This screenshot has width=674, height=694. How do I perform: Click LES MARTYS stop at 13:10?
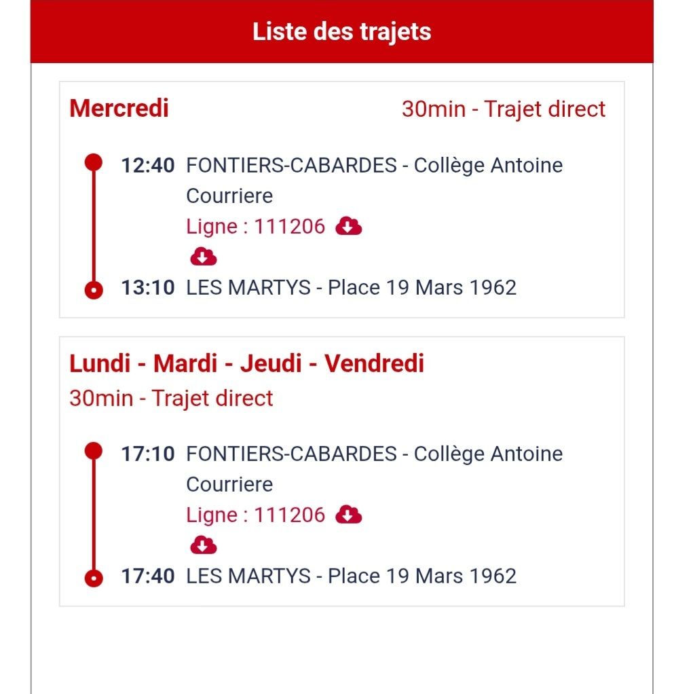[x=351, y=288]
